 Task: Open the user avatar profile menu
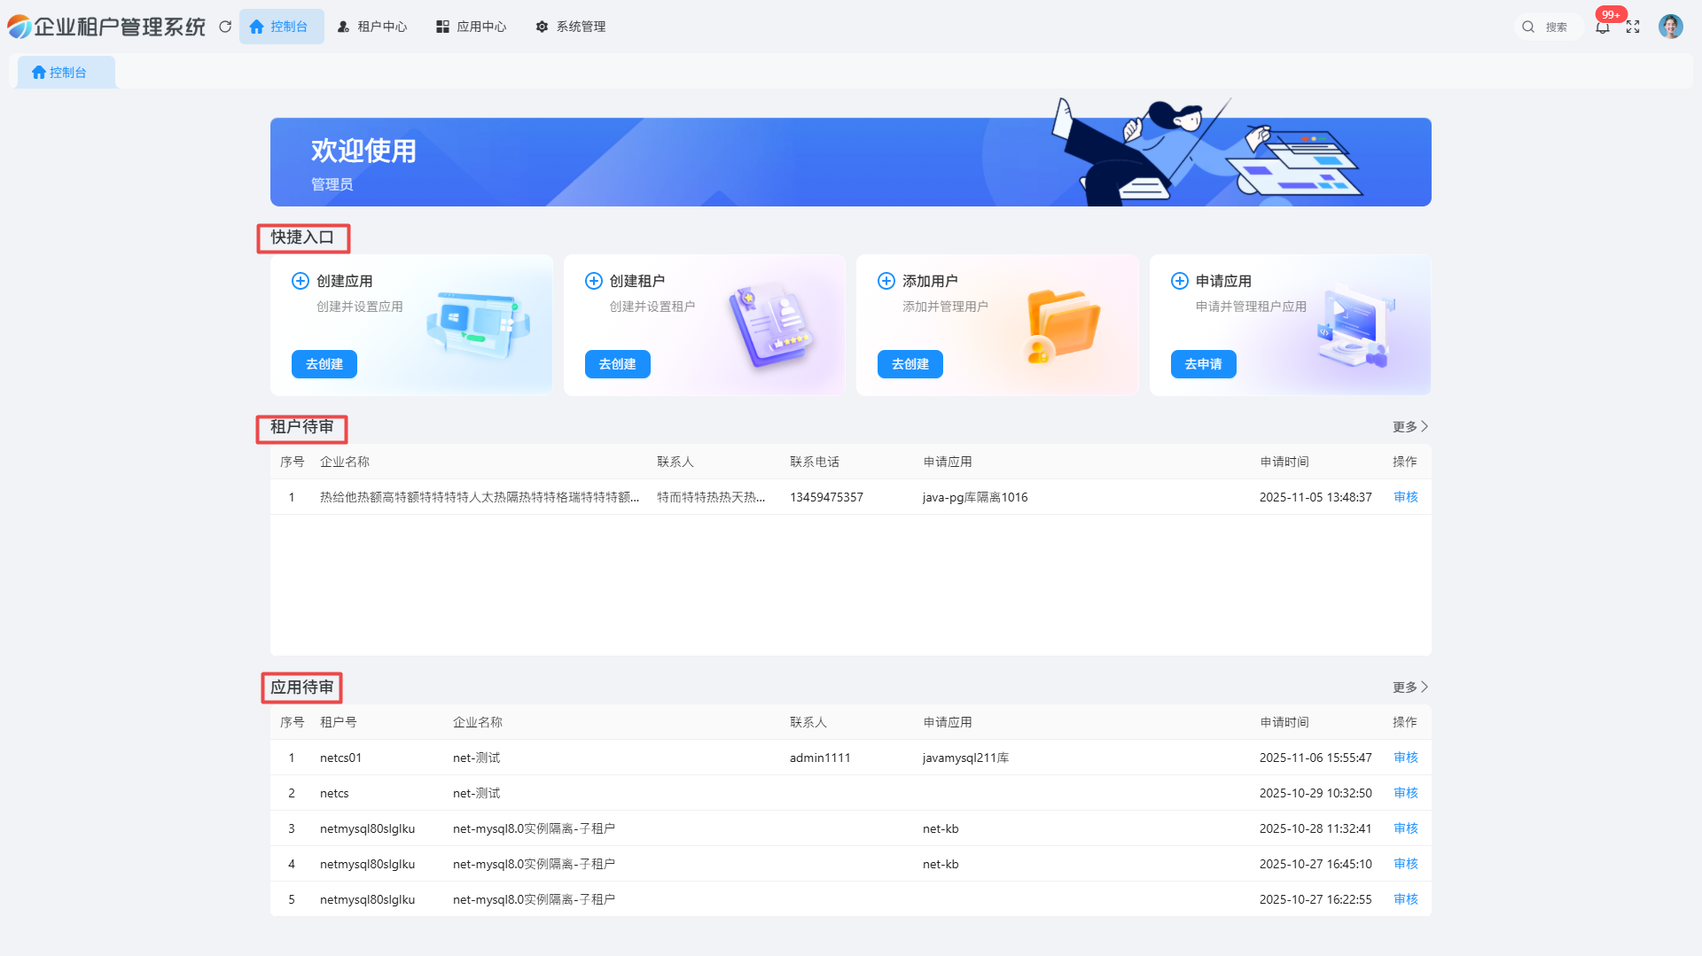tap(1670, 27)
